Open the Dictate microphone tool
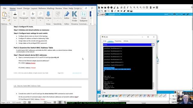 [x=48, y=14]
